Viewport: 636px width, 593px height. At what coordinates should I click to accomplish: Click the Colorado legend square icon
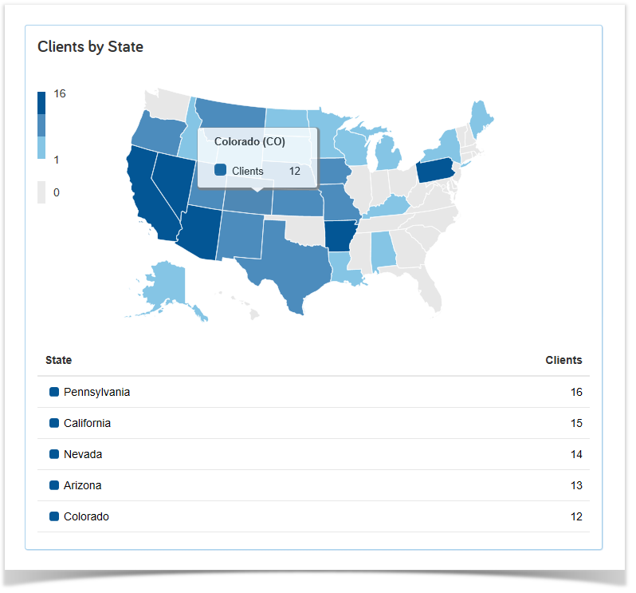click(54, 516)
